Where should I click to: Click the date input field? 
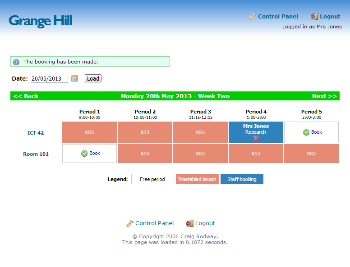point(49,79)
